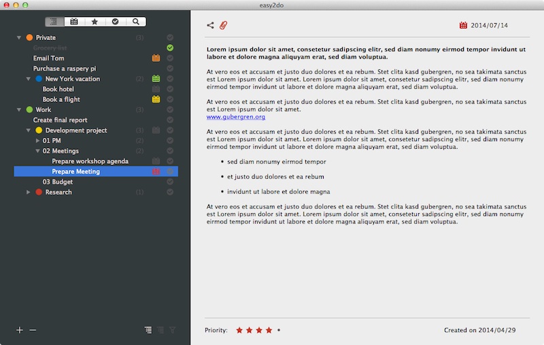Click the red paperclip attachment icon

pyautogui.click(x=223, y=25)
